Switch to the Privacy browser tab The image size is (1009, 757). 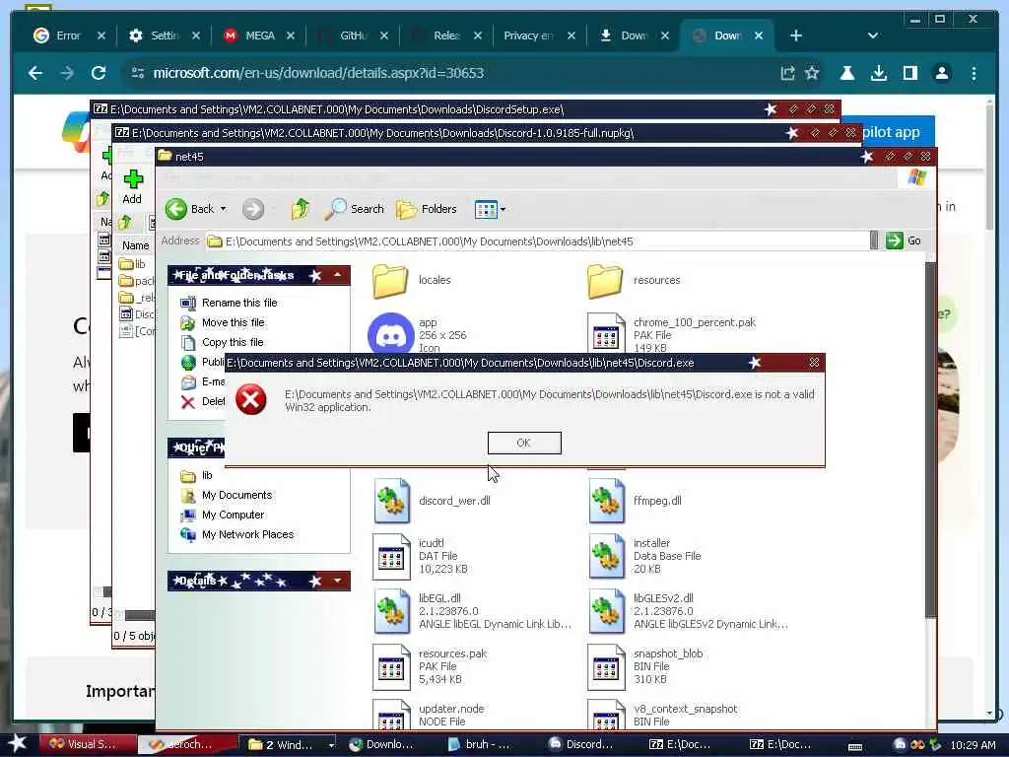[529, 35]
